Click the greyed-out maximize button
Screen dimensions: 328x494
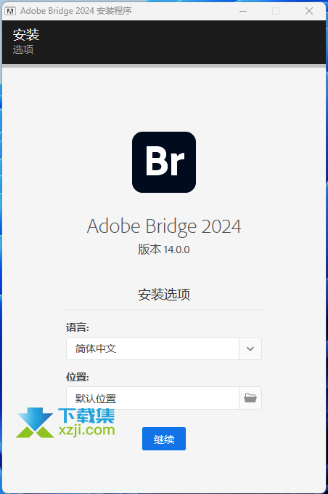(x=276, y=11)
